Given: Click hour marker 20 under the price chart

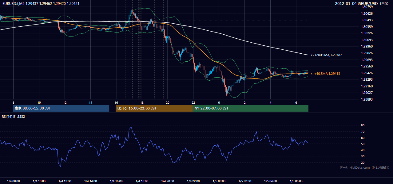Looking at the screenshot, I should 167,102.
